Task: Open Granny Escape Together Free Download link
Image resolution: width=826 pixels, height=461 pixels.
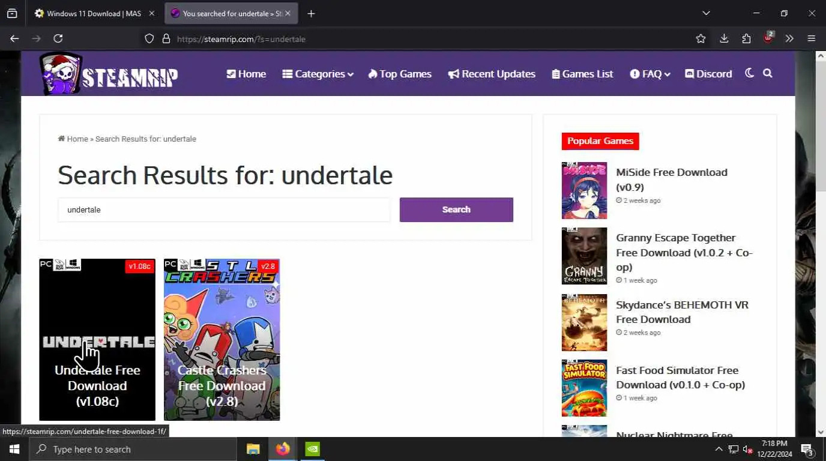Action: pos(684,252)
